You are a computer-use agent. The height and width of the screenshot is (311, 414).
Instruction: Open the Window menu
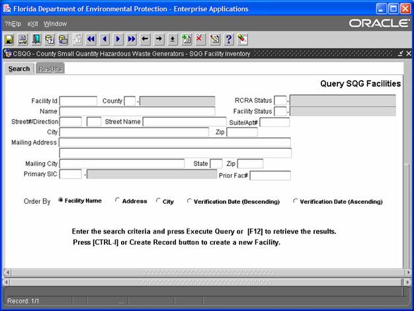(55, 24)
